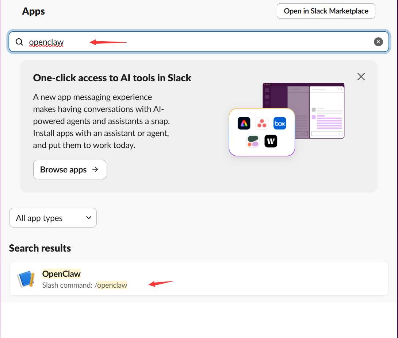Click the Search results heading
The width and height of the screenshot is (398, 338).
(40, 248)
